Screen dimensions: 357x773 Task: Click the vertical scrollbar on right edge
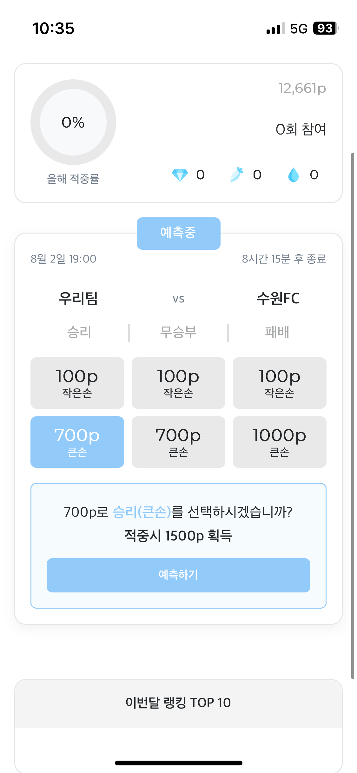point(353,416)
